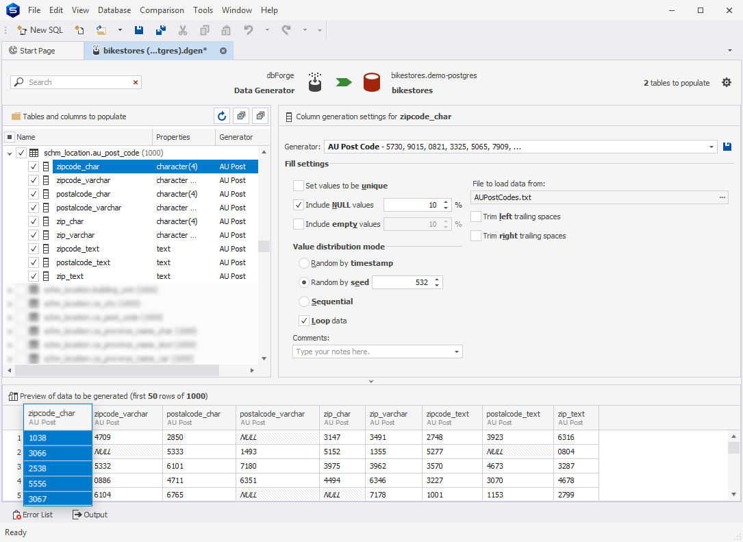Click the Search input field
The height and width of the screenshot is (542, 743).
point(76,82)
